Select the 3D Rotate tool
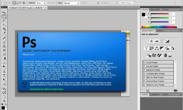The height and width of the screenshot is (110, 183). click(x=4, y=89)
